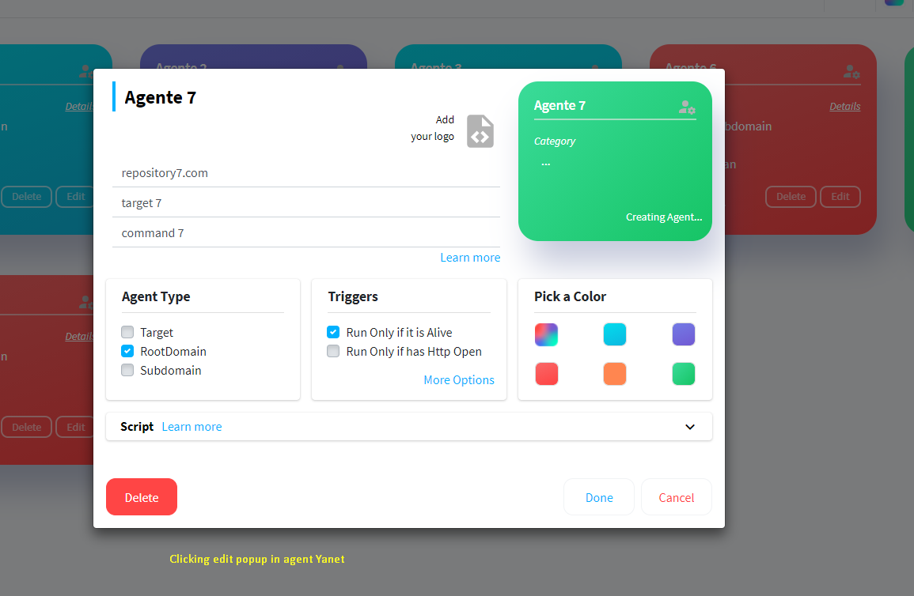Edit the target 7 field

click(x=306, y=203)
